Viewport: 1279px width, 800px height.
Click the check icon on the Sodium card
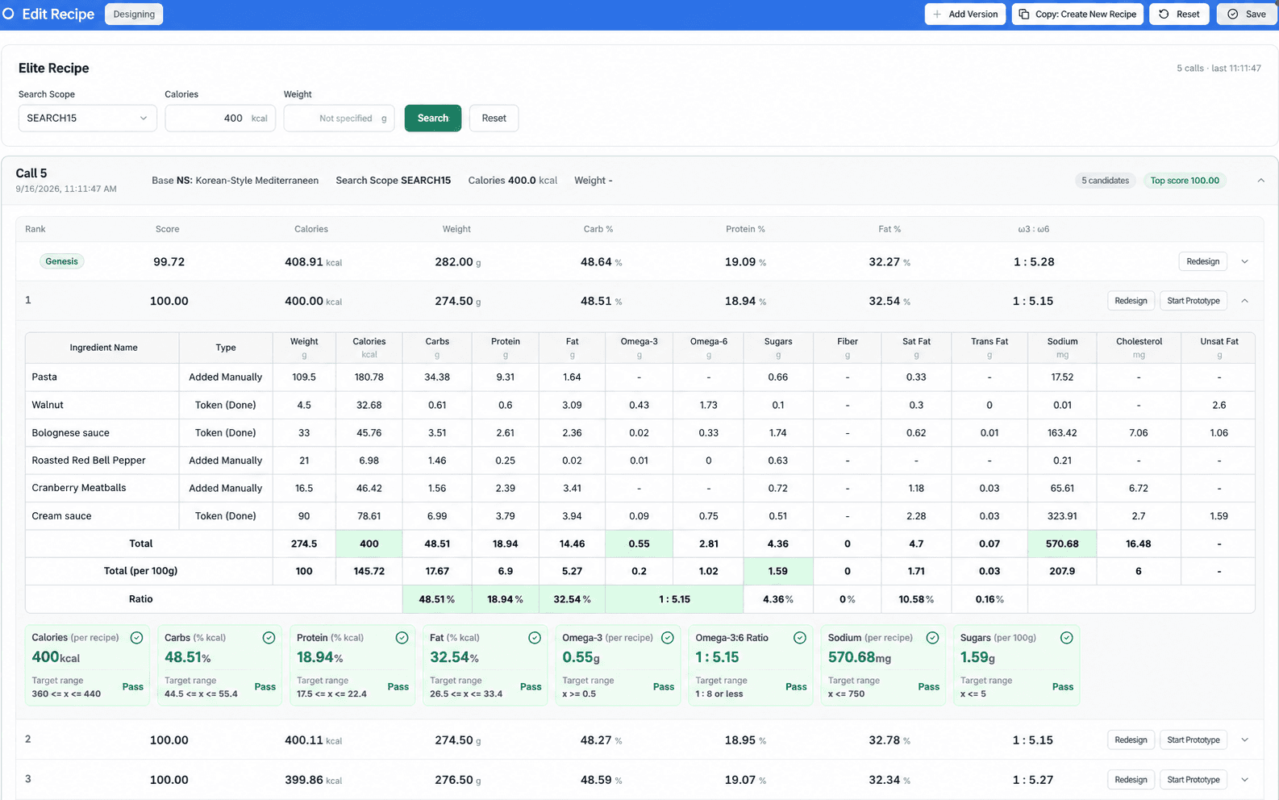tap(933, 638)
